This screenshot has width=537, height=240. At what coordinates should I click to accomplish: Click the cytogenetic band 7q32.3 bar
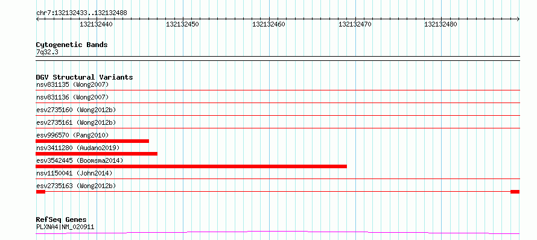(x=278, y=58)
